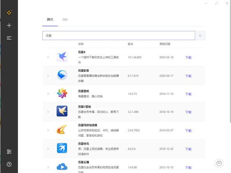Screen dimensions: 231x173
Task: Click version 1.4.0.80
Action: pyautogui.click(x=132, y=167)
